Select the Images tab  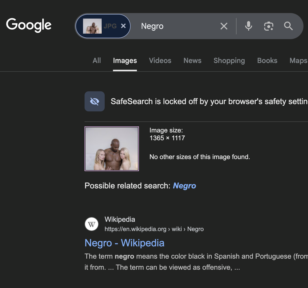click(x=125, y=60)
